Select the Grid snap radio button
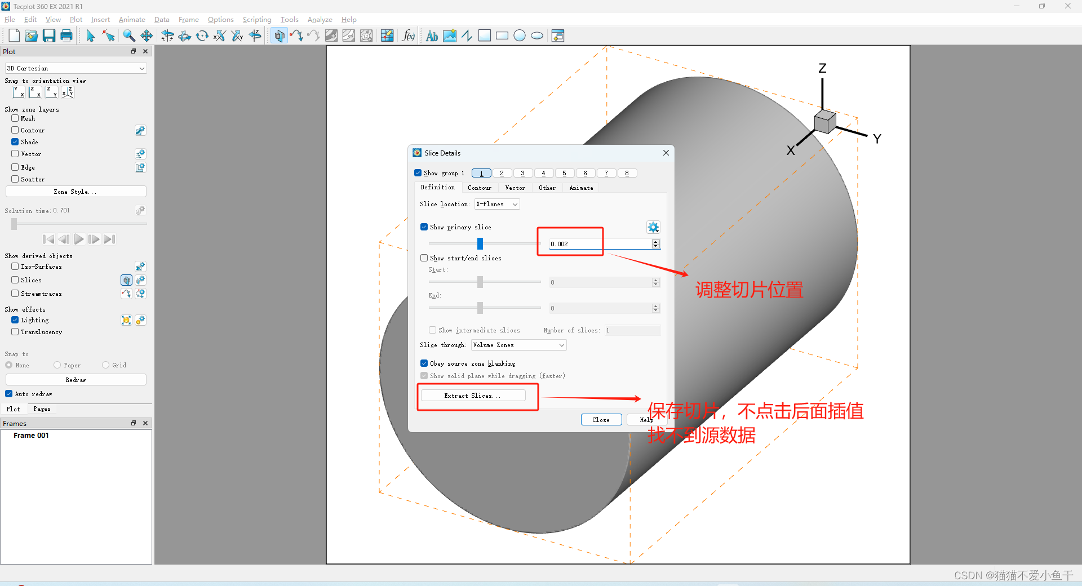 coord(105,365)
